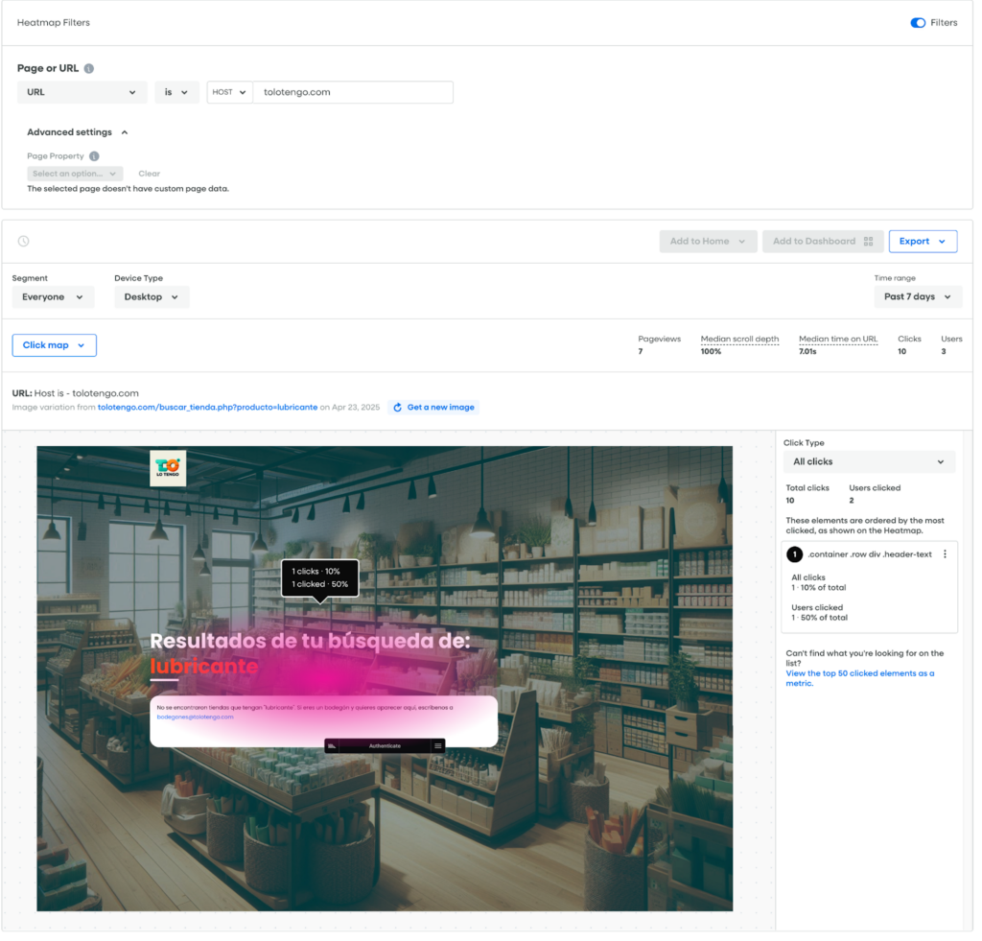Click the hamburger icon on the Authenticate bar
This screenshot has width=982, height=941.
(x=438, y=745)
